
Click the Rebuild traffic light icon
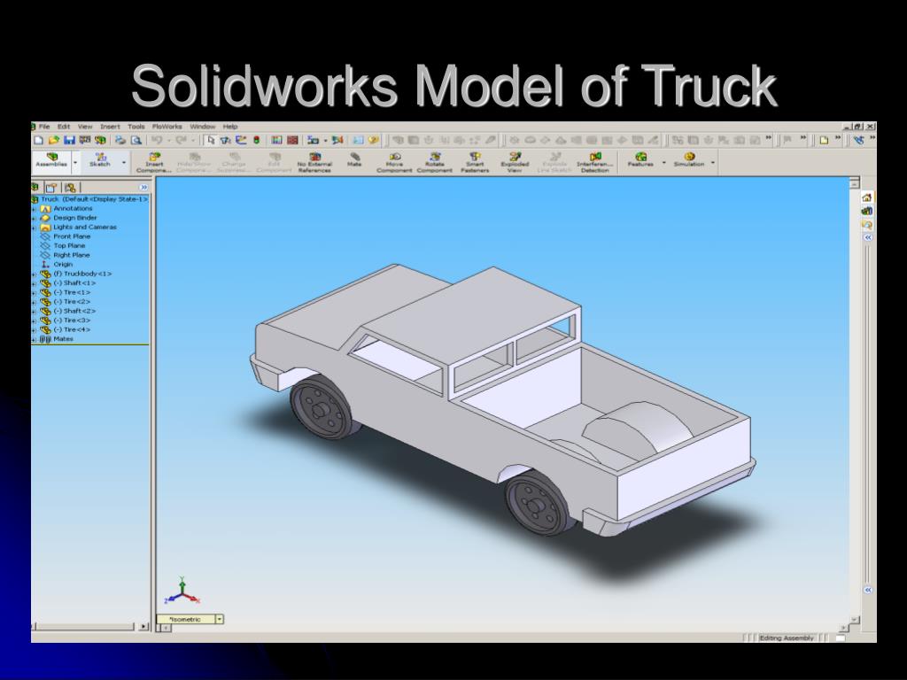(x=256, y=140)
